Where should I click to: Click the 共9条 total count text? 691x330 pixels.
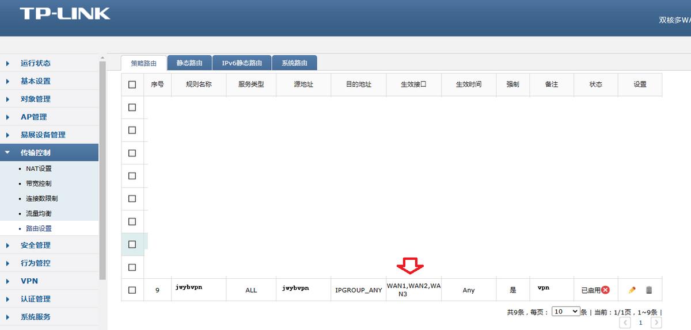[x=516, y=312]
